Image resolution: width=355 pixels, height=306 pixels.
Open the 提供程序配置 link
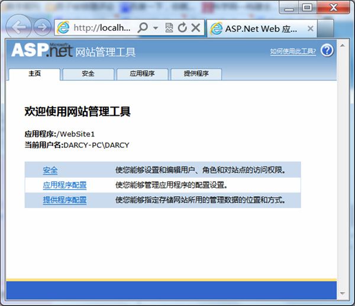(64, 200)
